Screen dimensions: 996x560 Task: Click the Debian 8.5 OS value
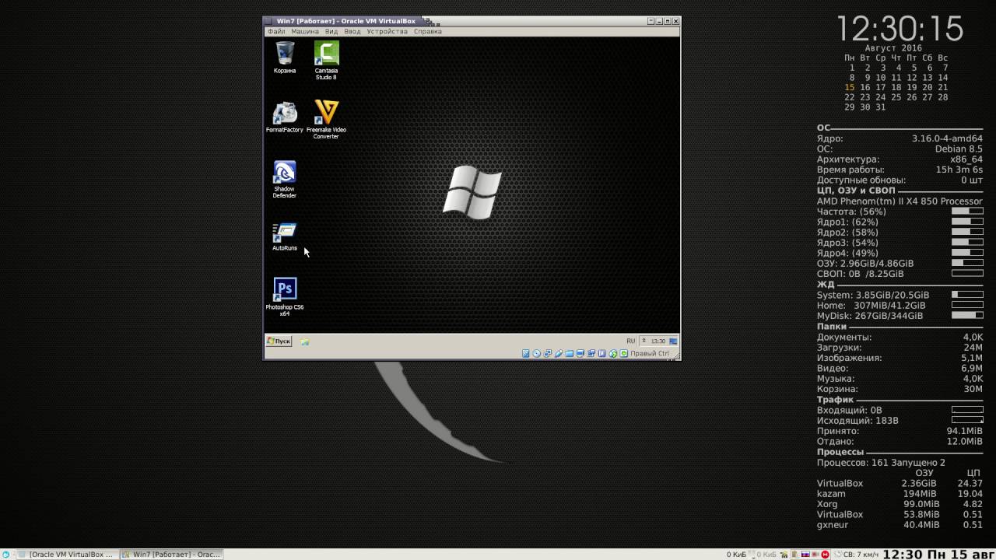(959, 149)
